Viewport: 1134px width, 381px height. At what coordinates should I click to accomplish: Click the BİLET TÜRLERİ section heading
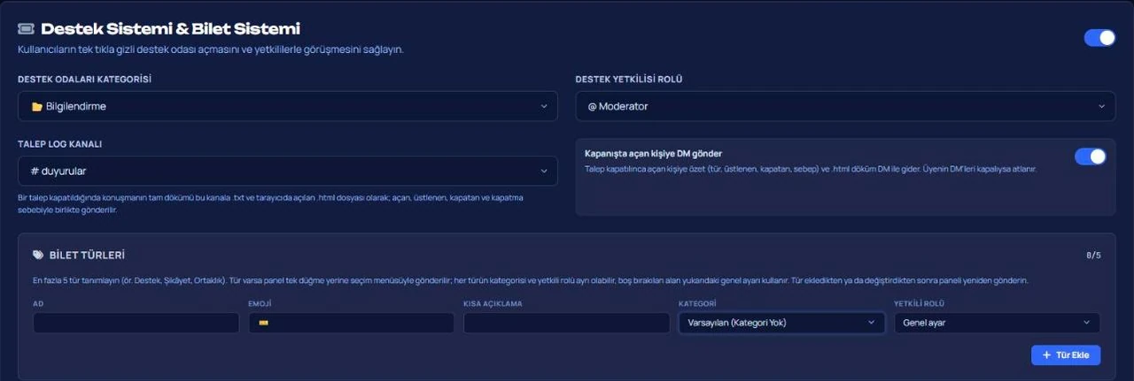pyautogui.click(x=86, y=255)
